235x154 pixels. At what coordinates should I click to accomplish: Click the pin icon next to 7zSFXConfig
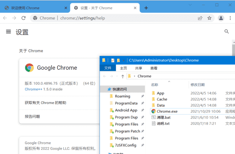click(142, 145)
